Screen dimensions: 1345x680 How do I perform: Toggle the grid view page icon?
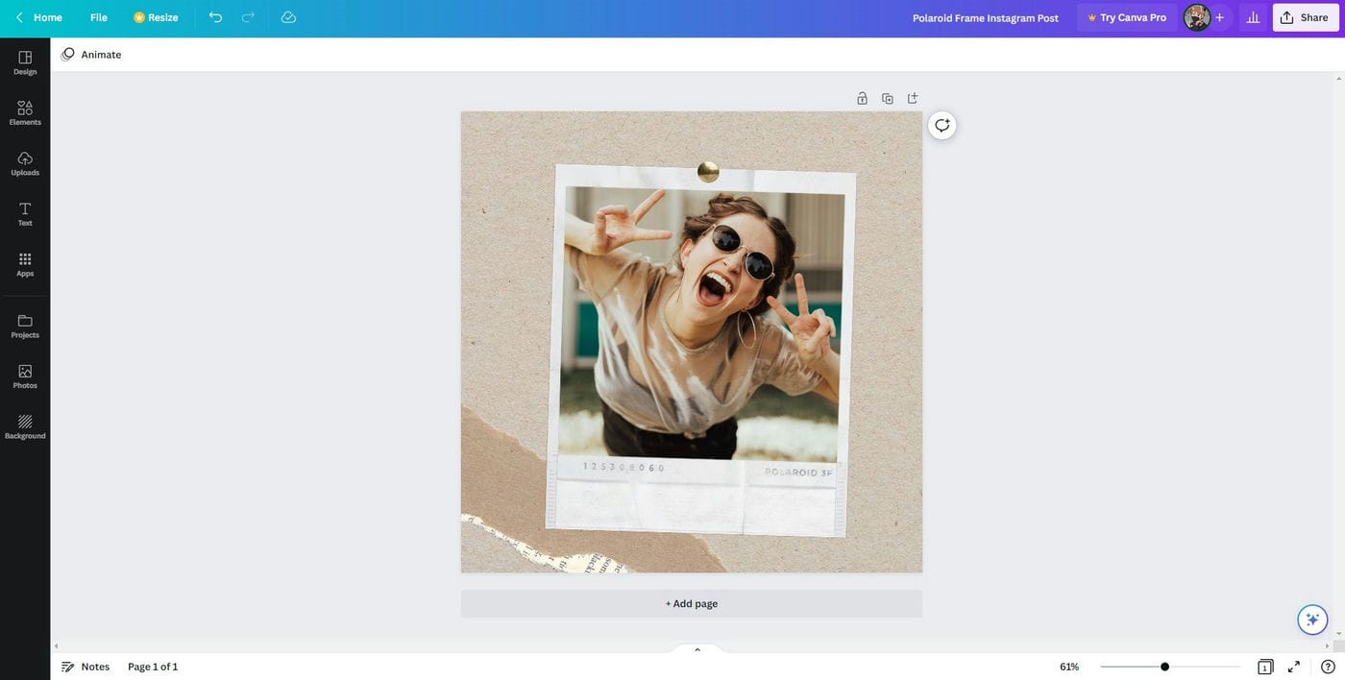[1264, 667]
